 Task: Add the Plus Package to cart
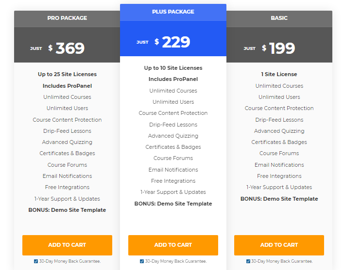[x=173, y=245]
